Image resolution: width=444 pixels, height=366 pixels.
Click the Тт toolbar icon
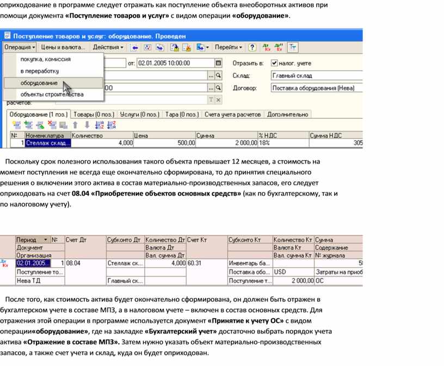292,47
